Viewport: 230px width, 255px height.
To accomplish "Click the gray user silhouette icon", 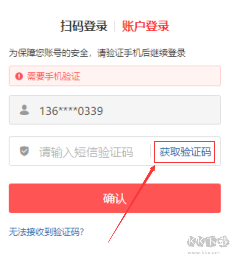I will (x=24, y=110).
